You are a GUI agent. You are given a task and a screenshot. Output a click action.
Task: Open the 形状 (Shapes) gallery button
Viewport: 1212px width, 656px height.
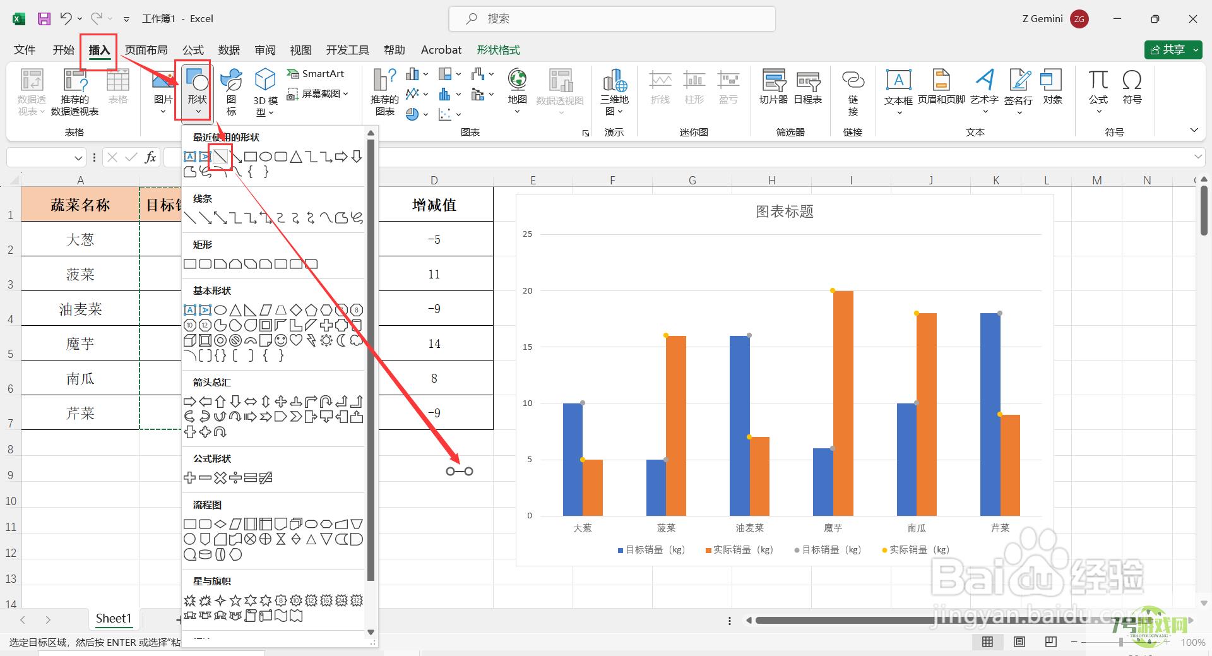[198, 92]
